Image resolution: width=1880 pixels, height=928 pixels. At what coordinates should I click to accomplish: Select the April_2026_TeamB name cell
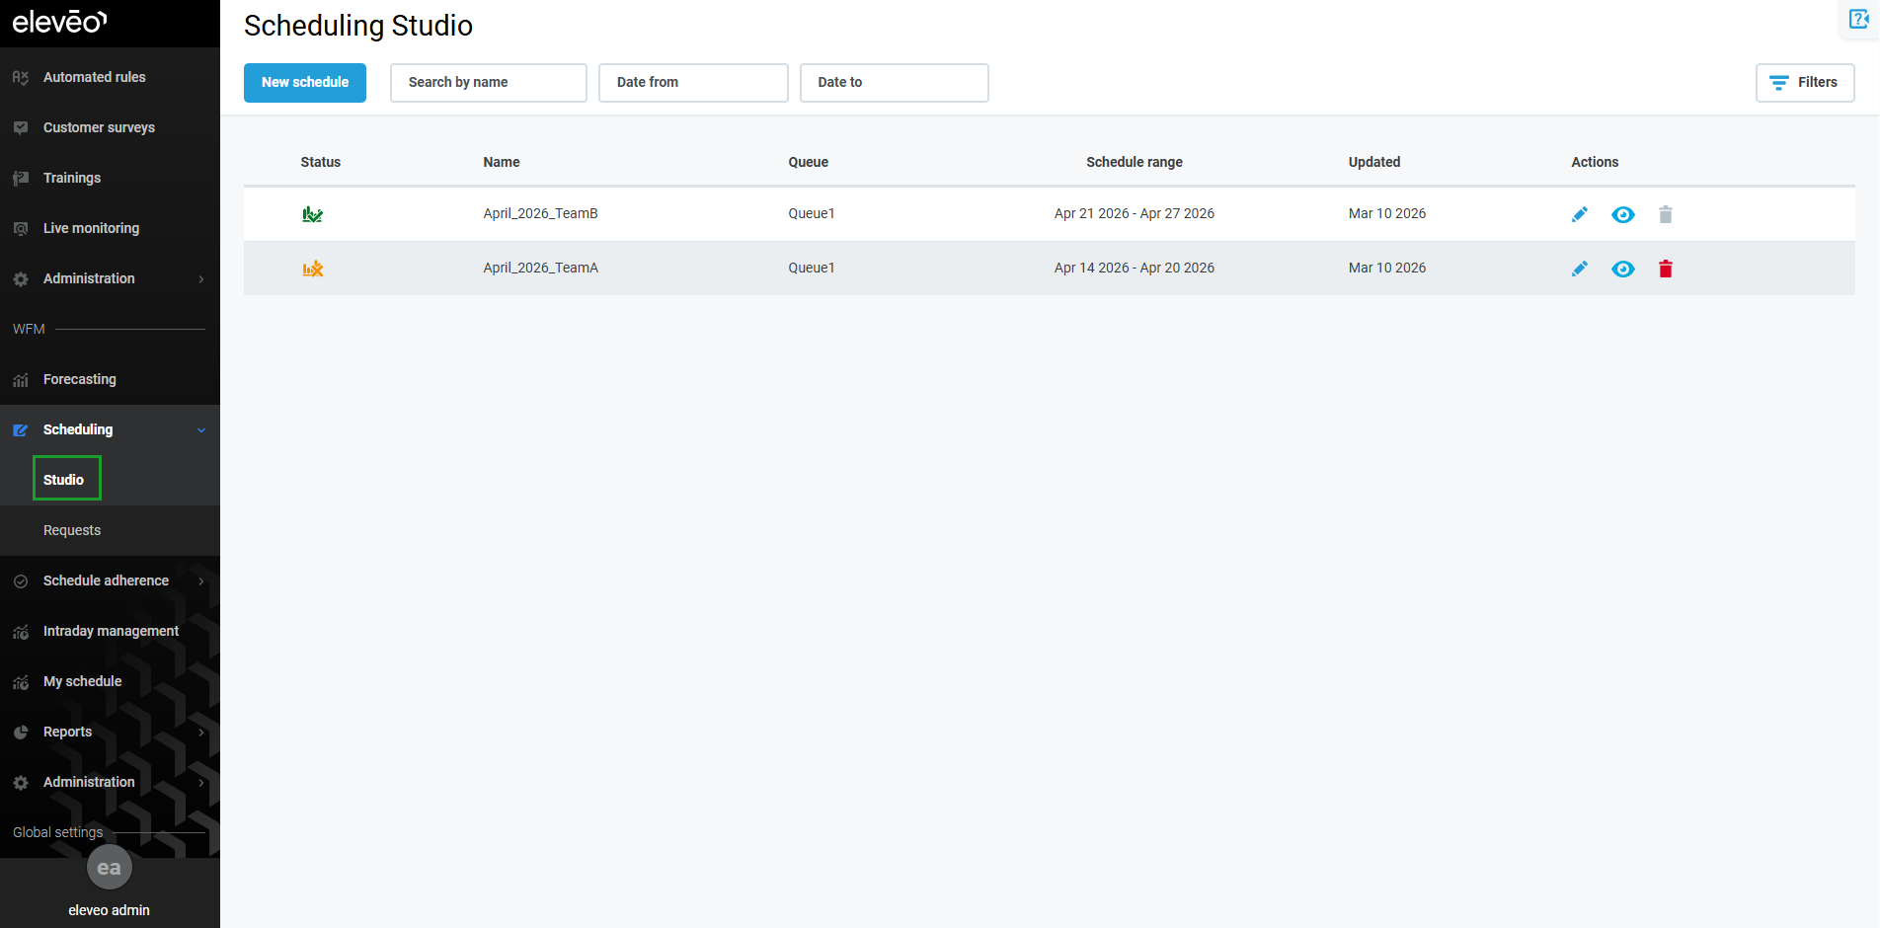pyautogui.click(x=541, y=213)
